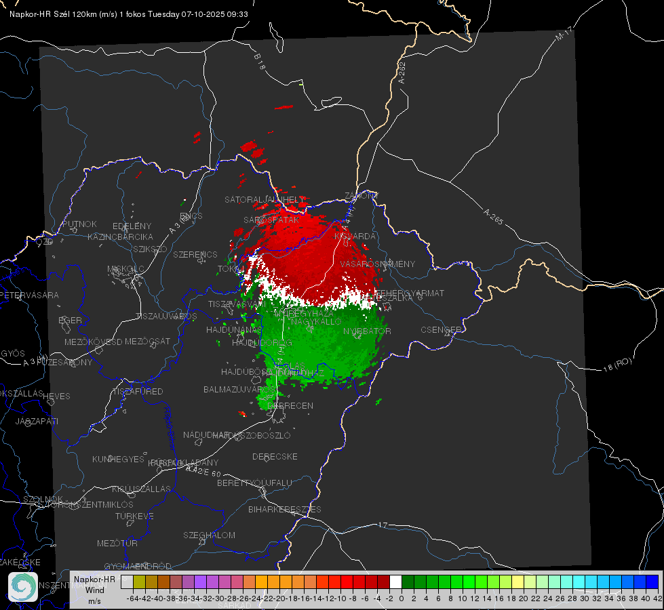This screenshot has width=664, height=610.
Task: Click the MEZOKOVESD label
Action: (93, 342)
